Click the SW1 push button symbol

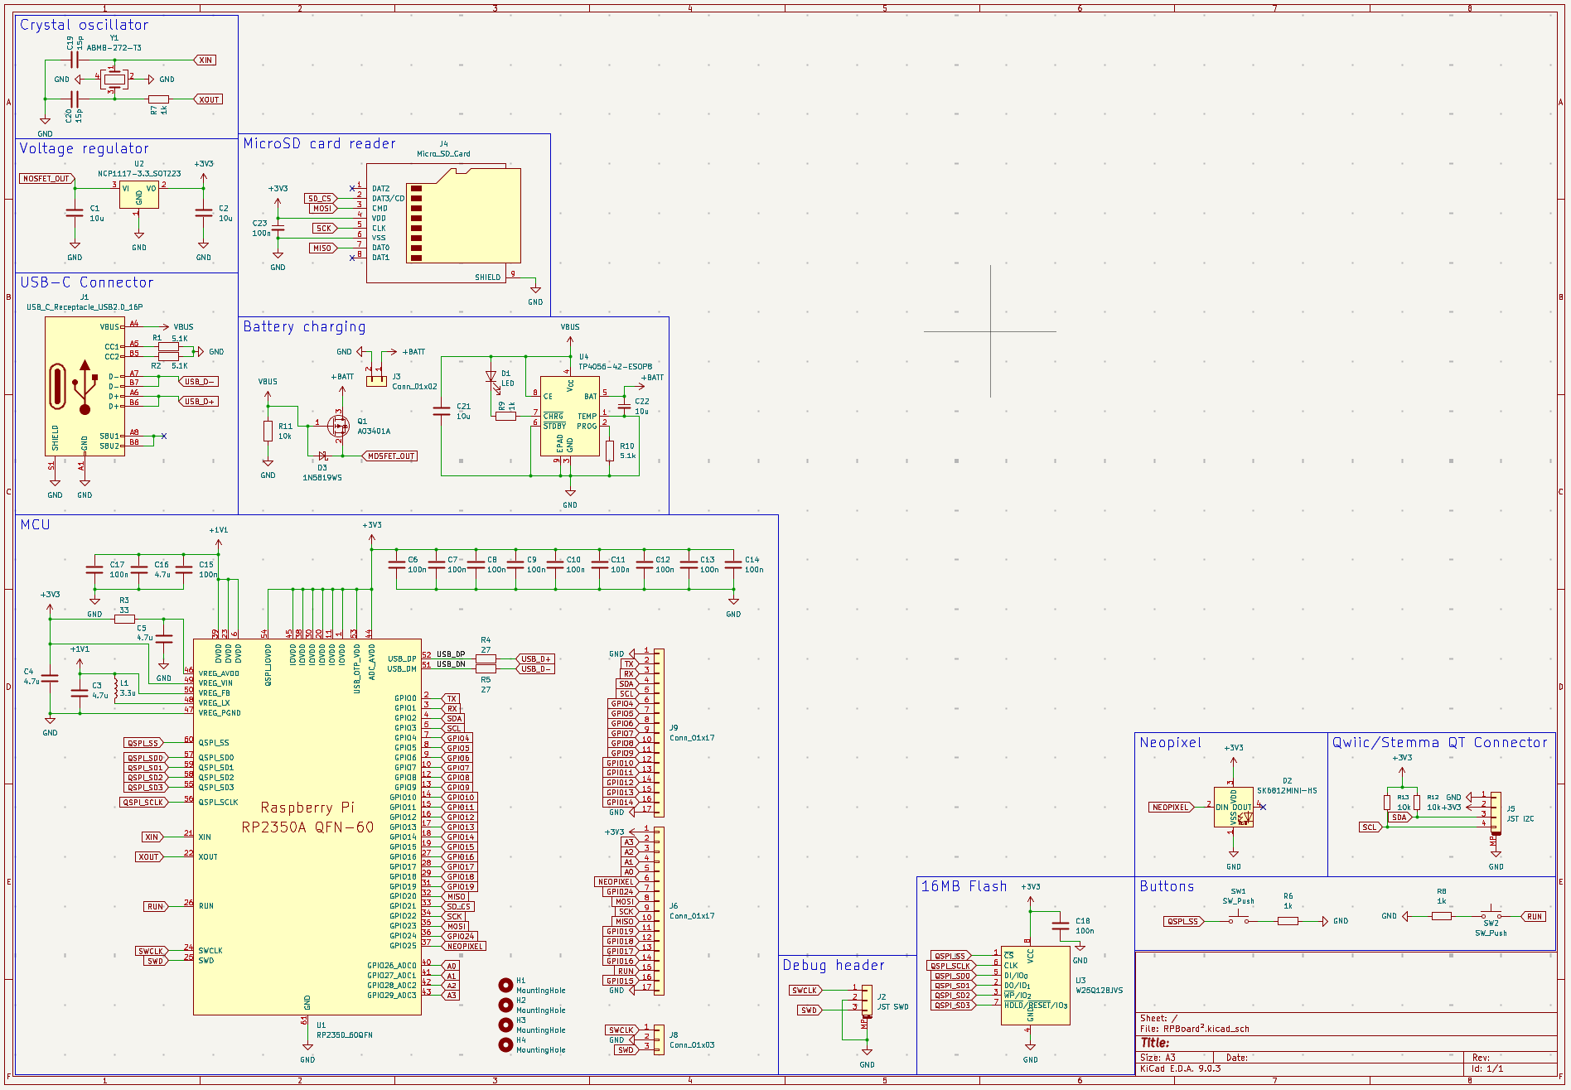coord(1239,920)
